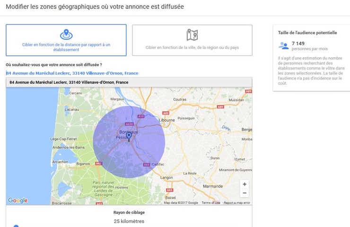The width and height of the screenshot is (350, 227).
Task: Click the A62 highway badge on map
Action: pos(147,165)
